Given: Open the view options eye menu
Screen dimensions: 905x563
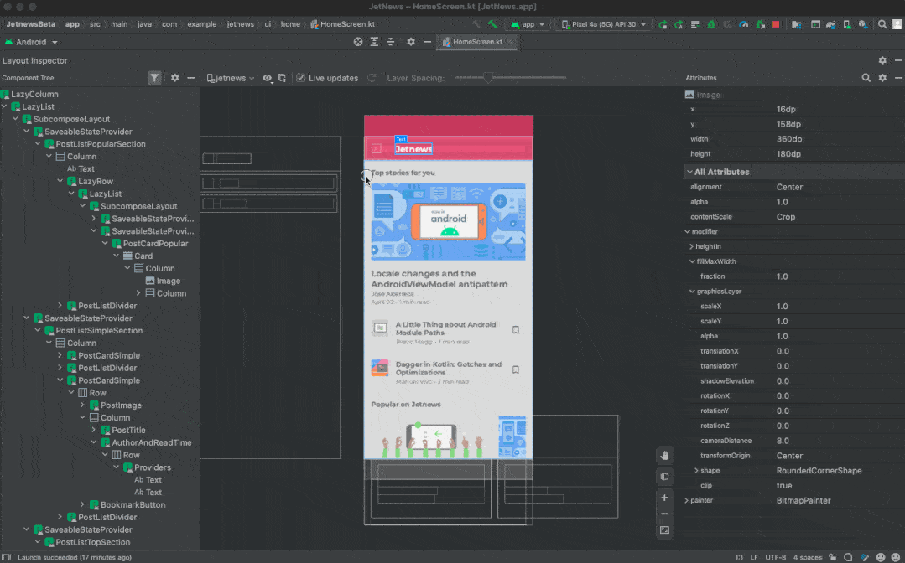Looking at the screenshot, I should coord(268,78).
